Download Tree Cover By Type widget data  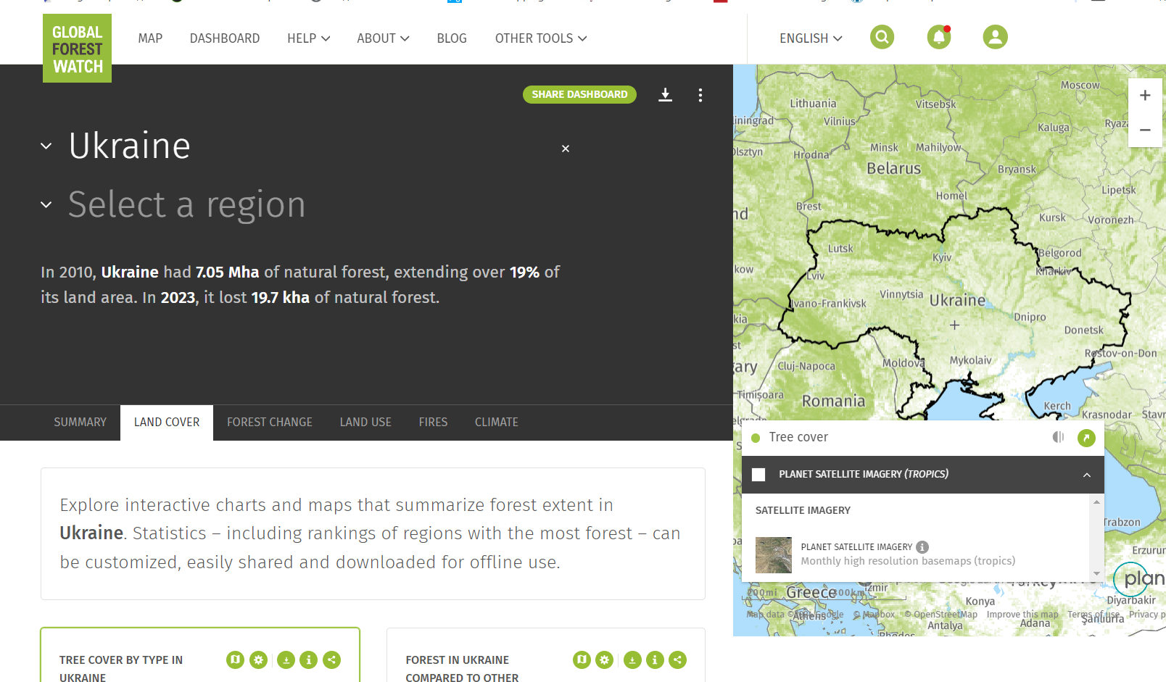(x=286, y=660)
